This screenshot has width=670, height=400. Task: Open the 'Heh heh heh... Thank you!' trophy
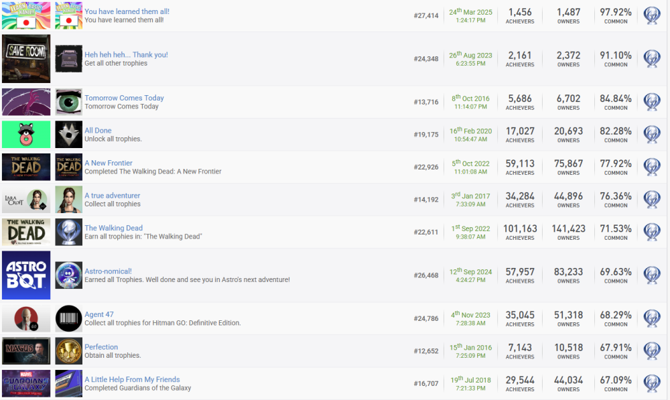click(126, 55)
